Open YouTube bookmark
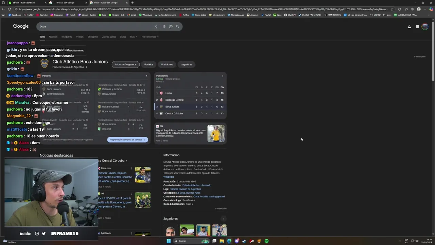The image size is (435, 245). click(x=42, y=15)
